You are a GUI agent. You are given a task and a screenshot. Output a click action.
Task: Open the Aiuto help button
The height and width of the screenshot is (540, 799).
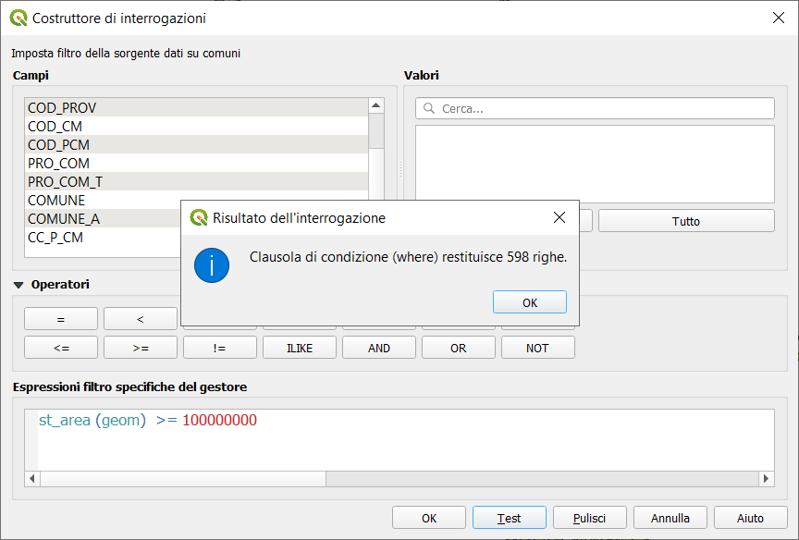click(750, 518)
